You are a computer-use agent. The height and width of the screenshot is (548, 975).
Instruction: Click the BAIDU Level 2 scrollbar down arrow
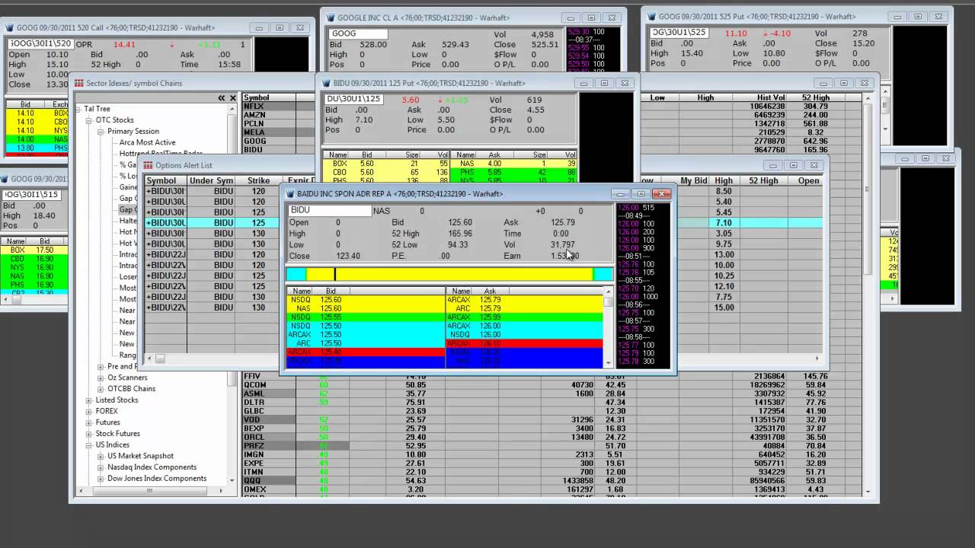click(608, 364)
